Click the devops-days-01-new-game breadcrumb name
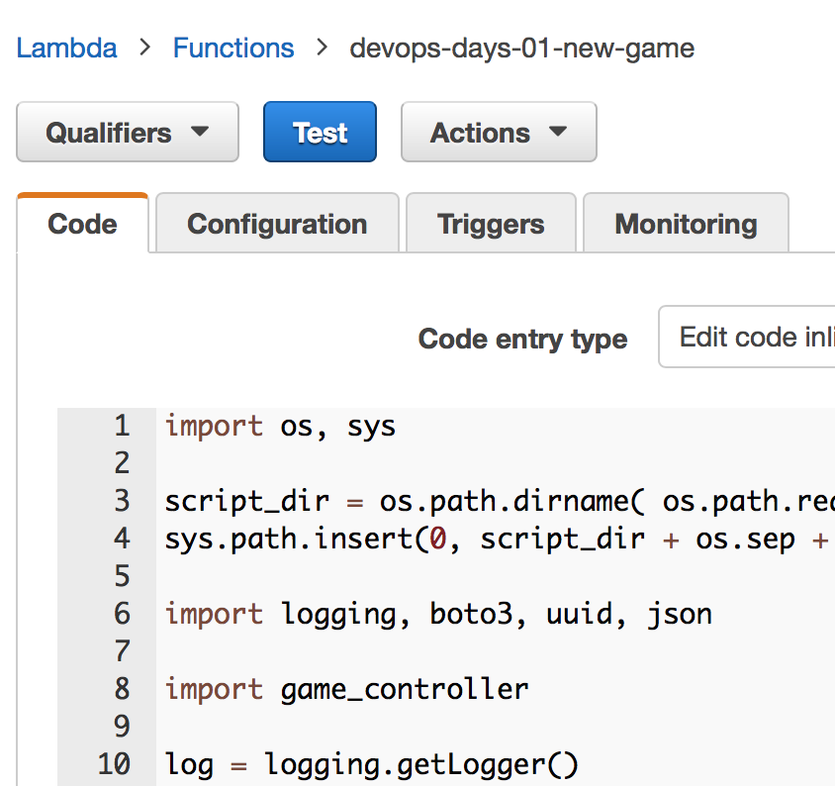Screen dimensions: 835x786 click(521, 48)
